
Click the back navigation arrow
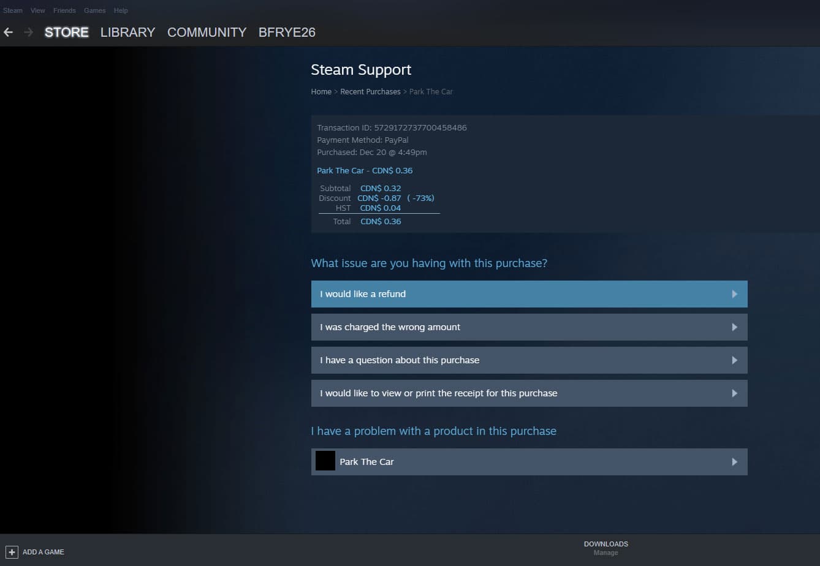coord(9,32)
